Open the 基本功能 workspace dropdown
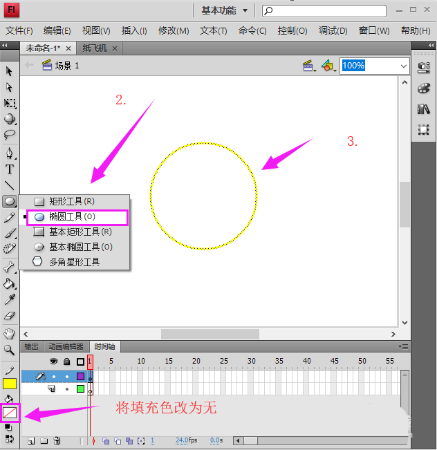The width and height of the screenshot is (437, 450). 224,11
